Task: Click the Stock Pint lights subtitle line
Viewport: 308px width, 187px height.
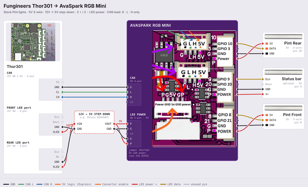Action: pos(72,12)
